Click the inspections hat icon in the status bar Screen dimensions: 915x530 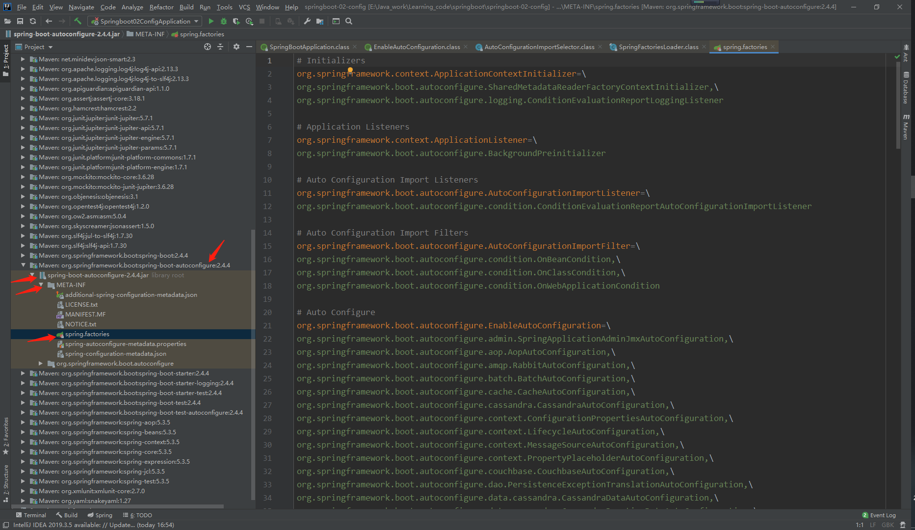[x=903, y=525]
